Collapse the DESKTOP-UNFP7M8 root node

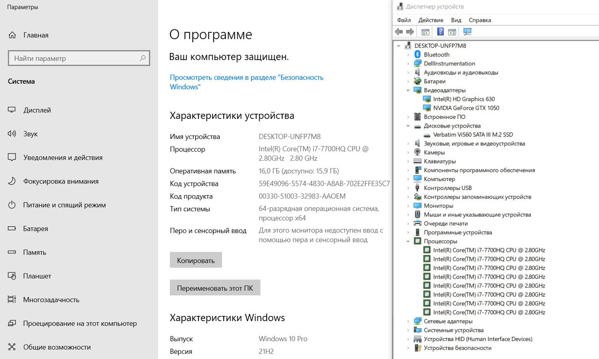coord(399,46)
